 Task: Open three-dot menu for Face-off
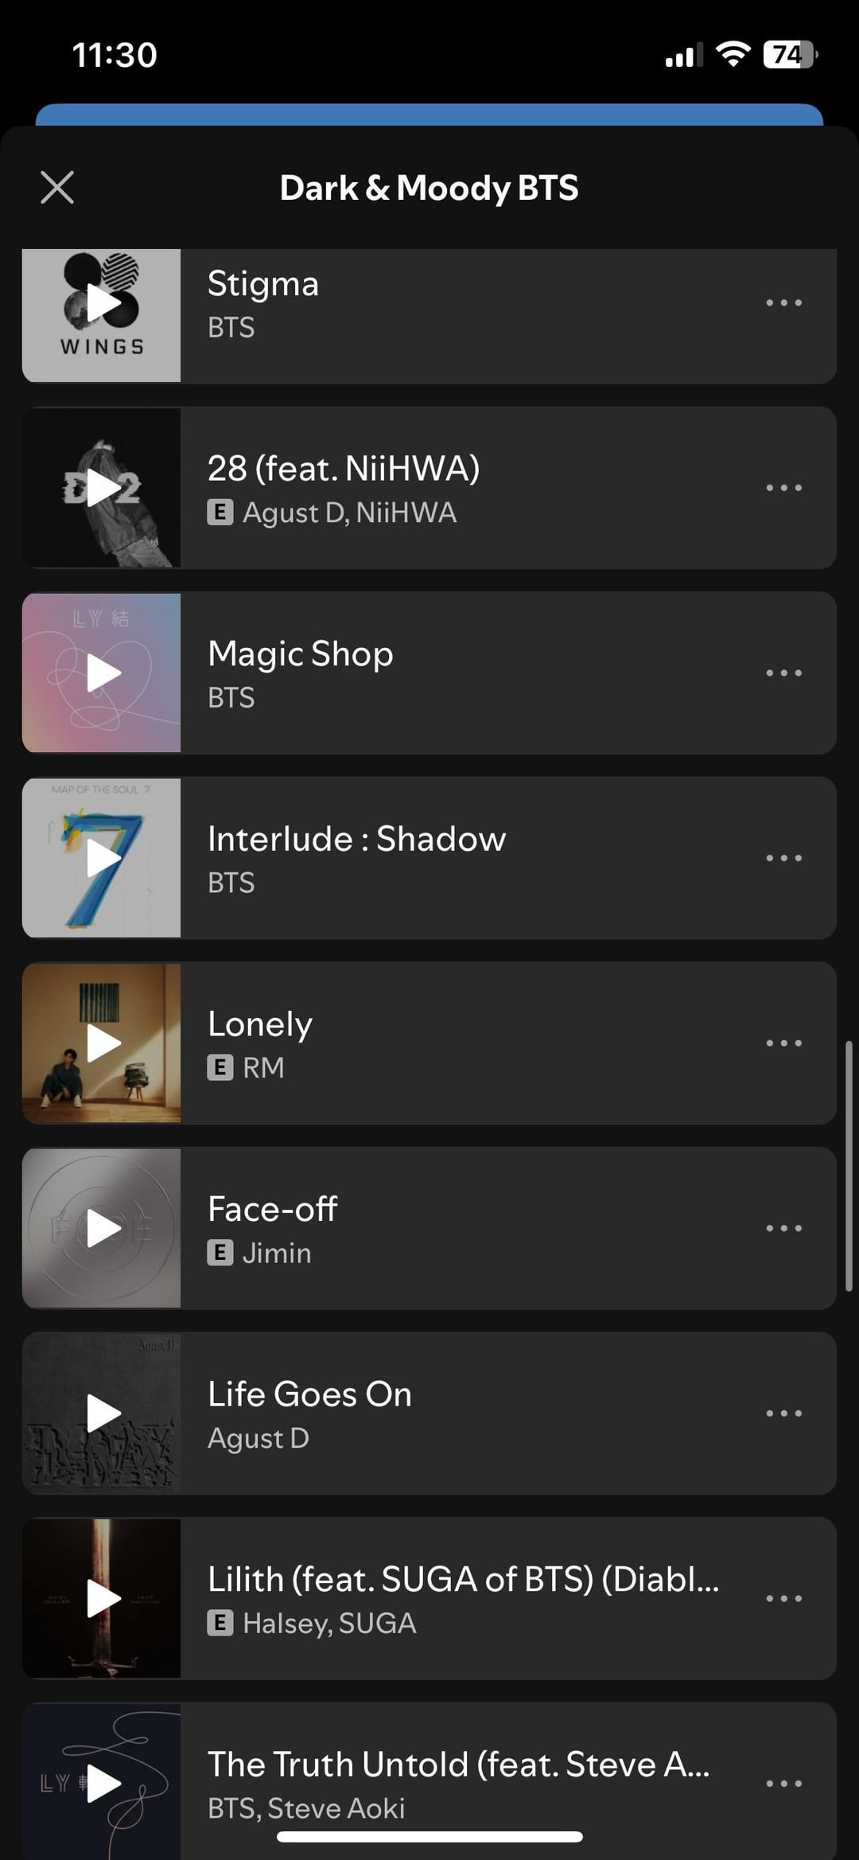tap(783, 1228)
